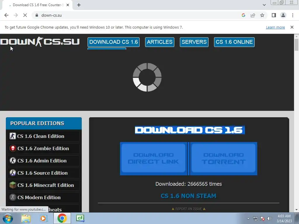
Task: Open Windows Explorer from the taskbar
Action: (26, 218)
